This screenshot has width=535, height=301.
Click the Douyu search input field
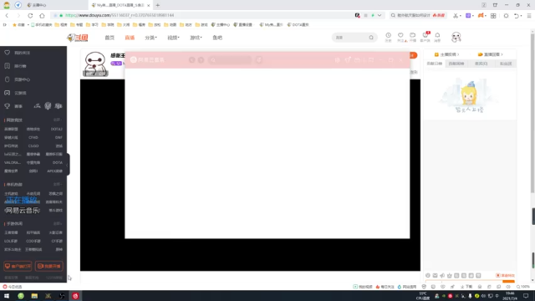pyautogui.click(x=351, y=38)
